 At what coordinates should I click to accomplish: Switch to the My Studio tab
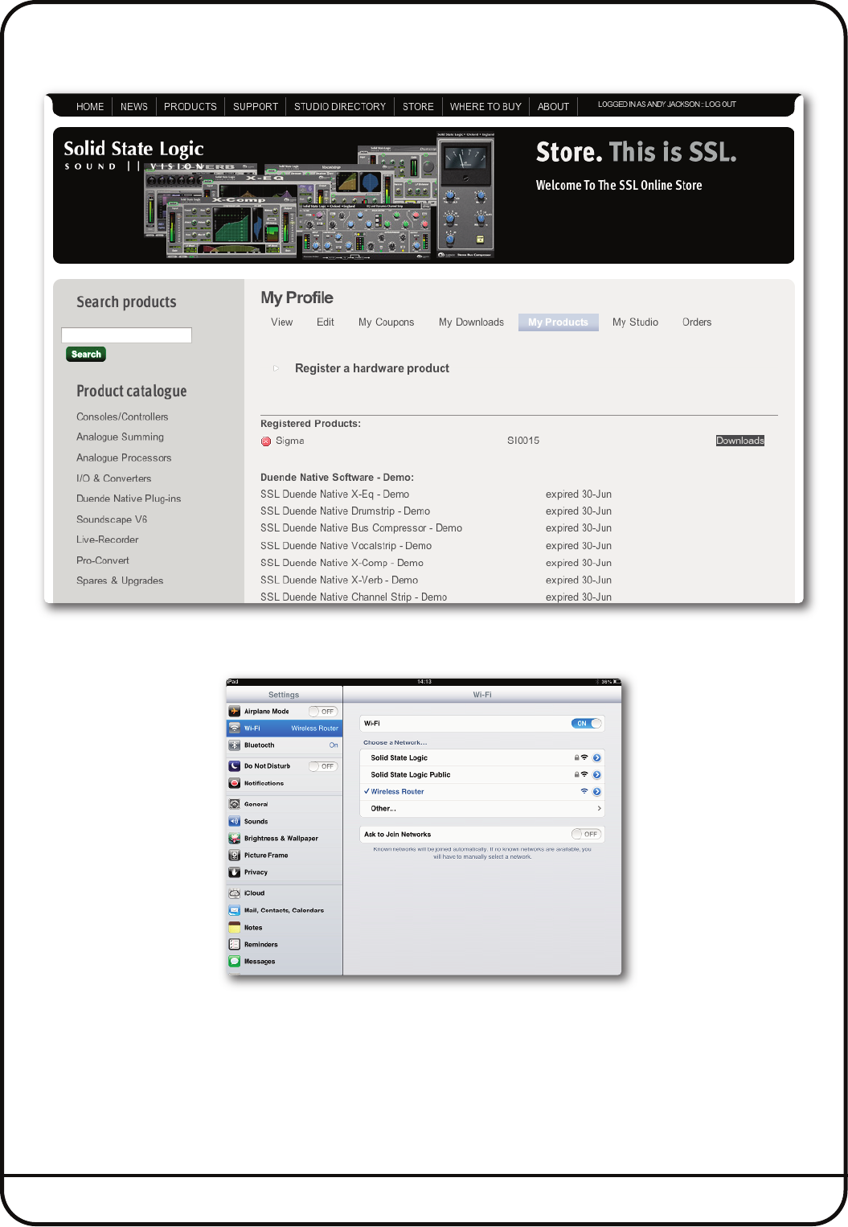click(x=635, y=322)
